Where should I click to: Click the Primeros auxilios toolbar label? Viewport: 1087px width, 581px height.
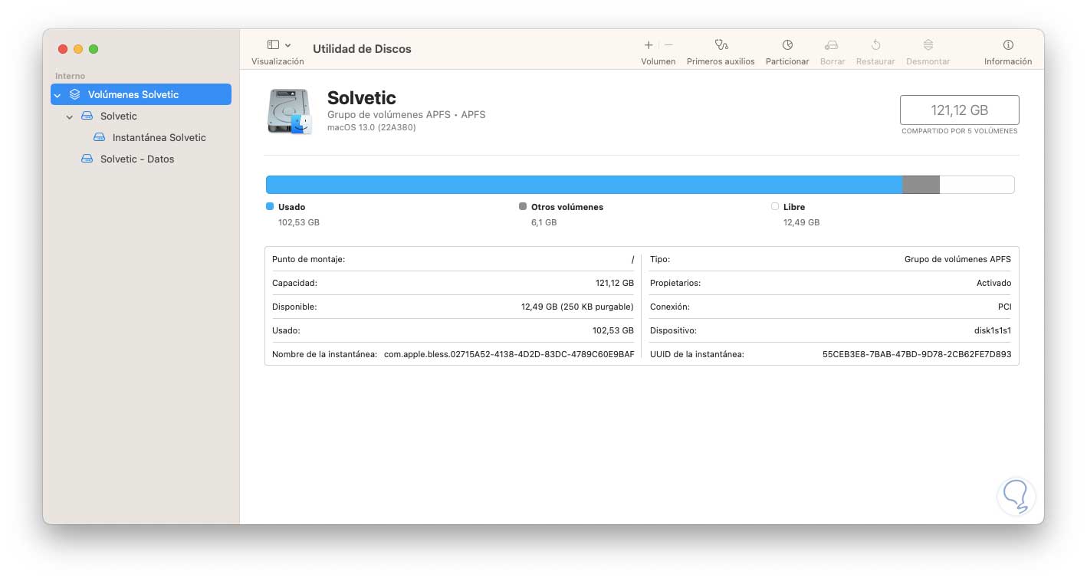pos(721,61)
